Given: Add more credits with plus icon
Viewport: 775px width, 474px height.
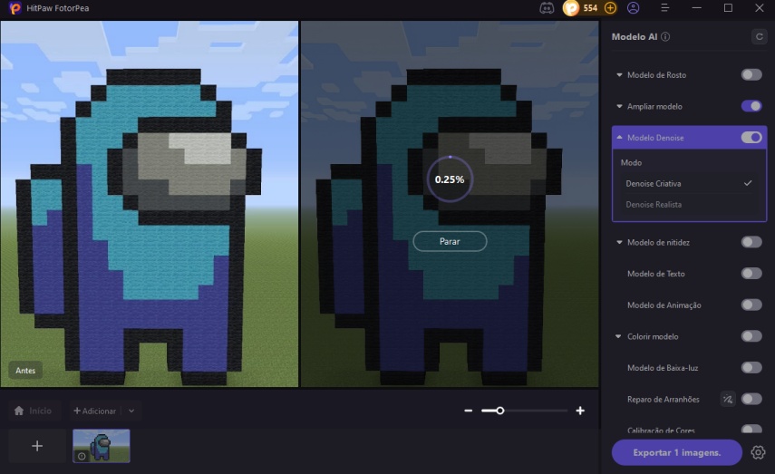Looking at the screenshot, I should point(610,8).
